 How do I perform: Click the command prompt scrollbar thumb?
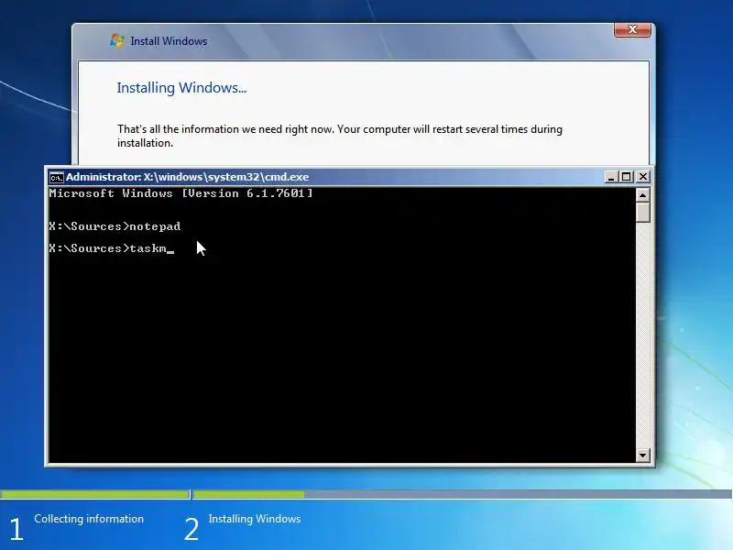(x=643, y=213)
